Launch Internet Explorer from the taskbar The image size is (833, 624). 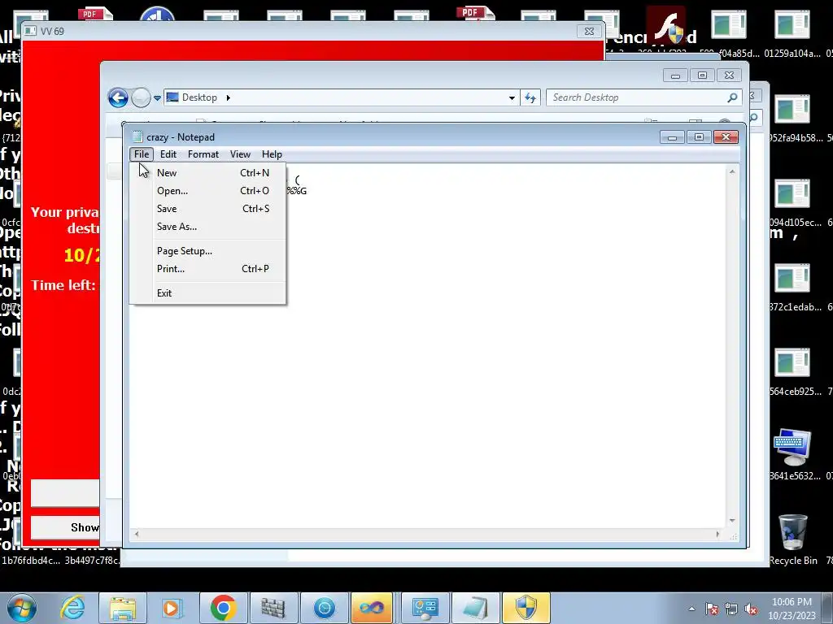coord(72,608)
